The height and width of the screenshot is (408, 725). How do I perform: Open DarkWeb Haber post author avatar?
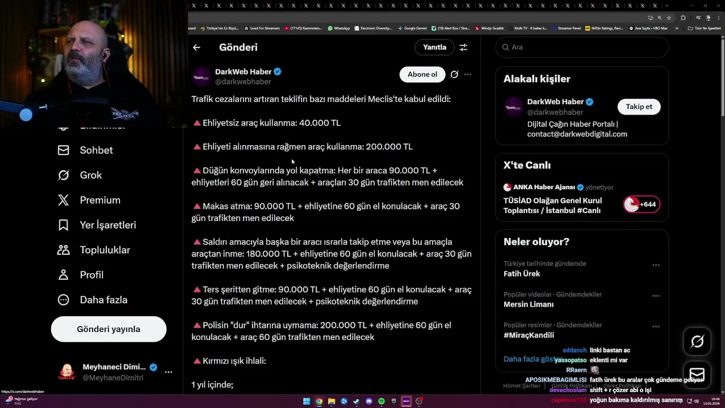(201, 76)
